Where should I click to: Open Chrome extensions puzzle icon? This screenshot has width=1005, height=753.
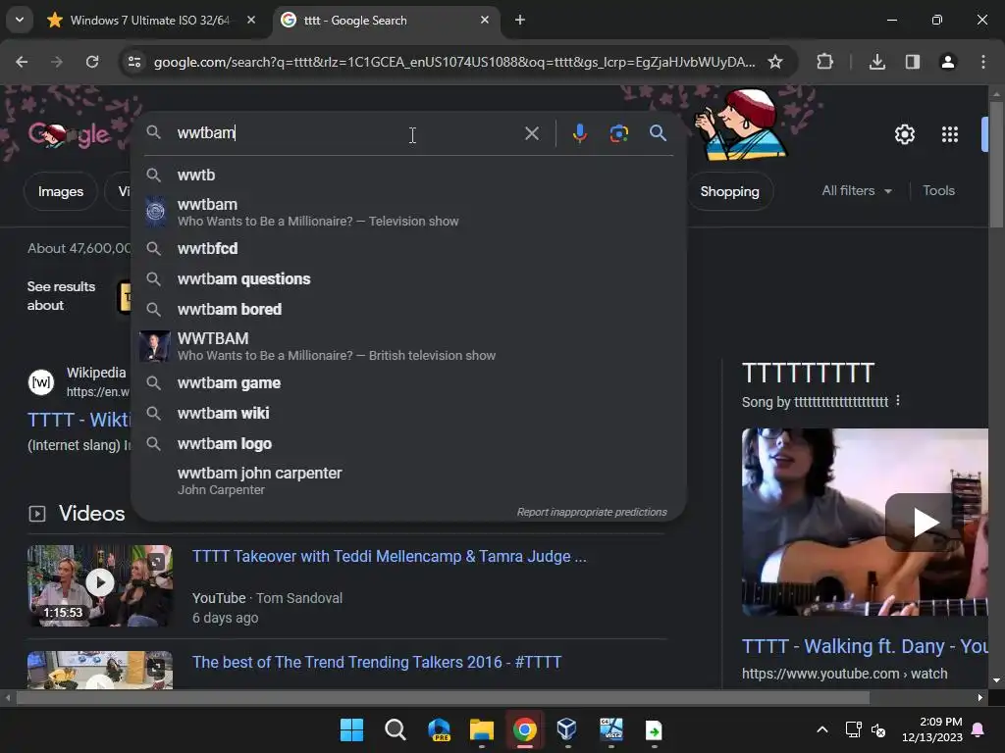pos(824,62)
